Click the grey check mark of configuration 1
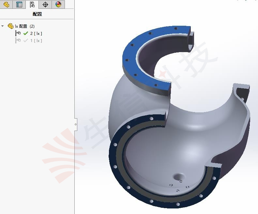 point(26,40)
